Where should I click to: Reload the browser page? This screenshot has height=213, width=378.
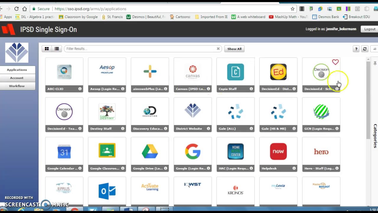17,9
